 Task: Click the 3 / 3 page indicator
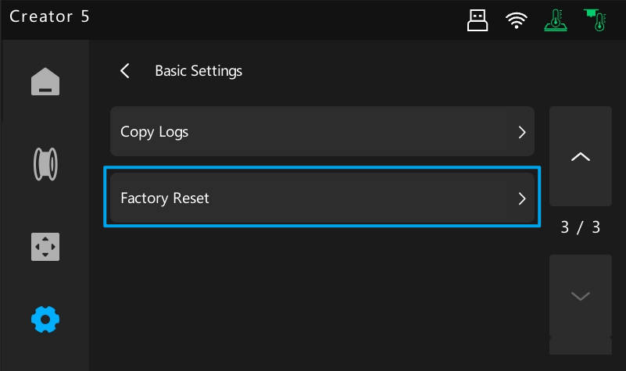580,227
